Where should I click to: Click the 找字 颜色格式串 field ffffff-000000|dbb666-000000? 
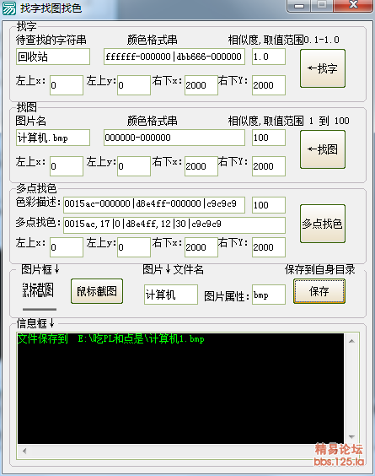[174, 57]
